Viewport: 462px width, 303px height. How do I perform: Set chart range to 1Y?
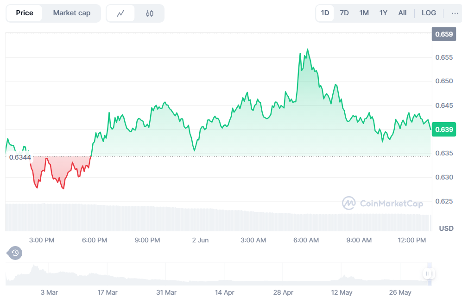(x=383, y=13)
